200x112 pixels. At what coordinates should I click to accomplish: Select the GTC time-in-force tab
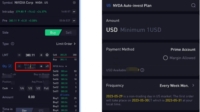click(x=41, y=110)
